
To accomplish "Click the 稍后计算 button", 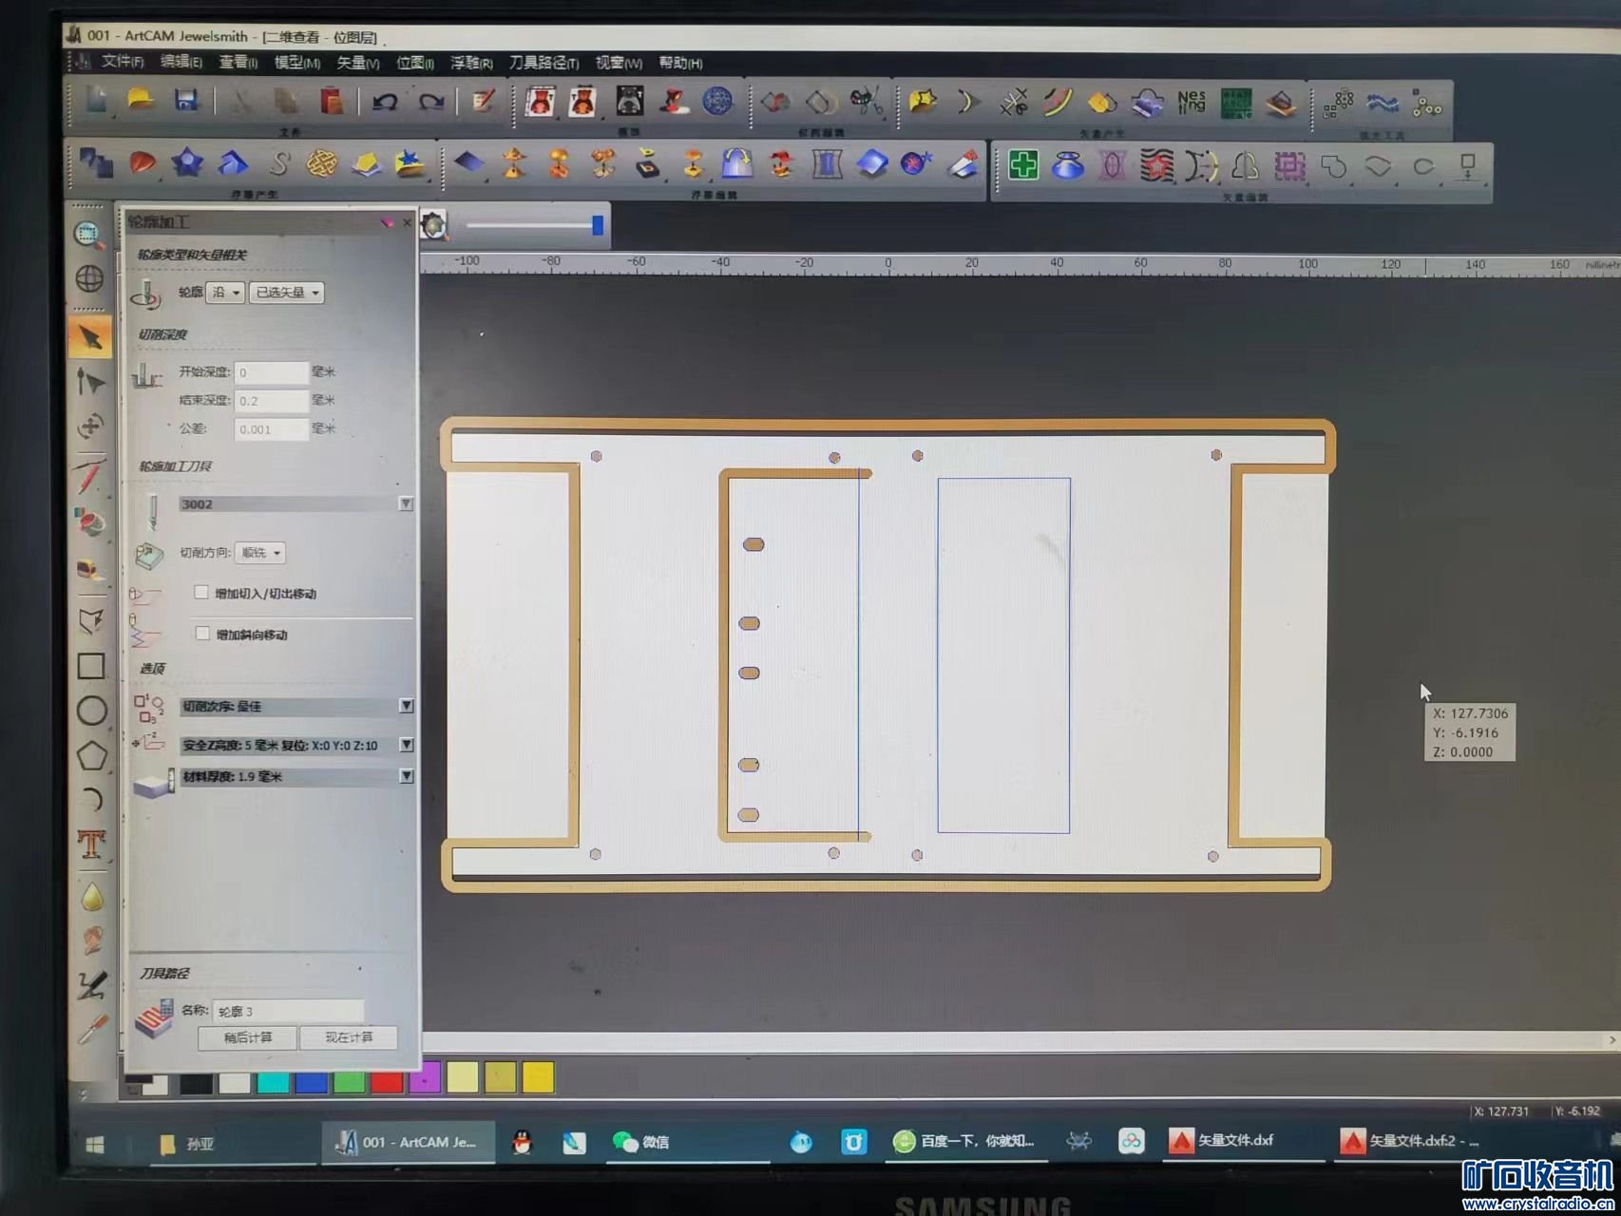I will 247,1037.
